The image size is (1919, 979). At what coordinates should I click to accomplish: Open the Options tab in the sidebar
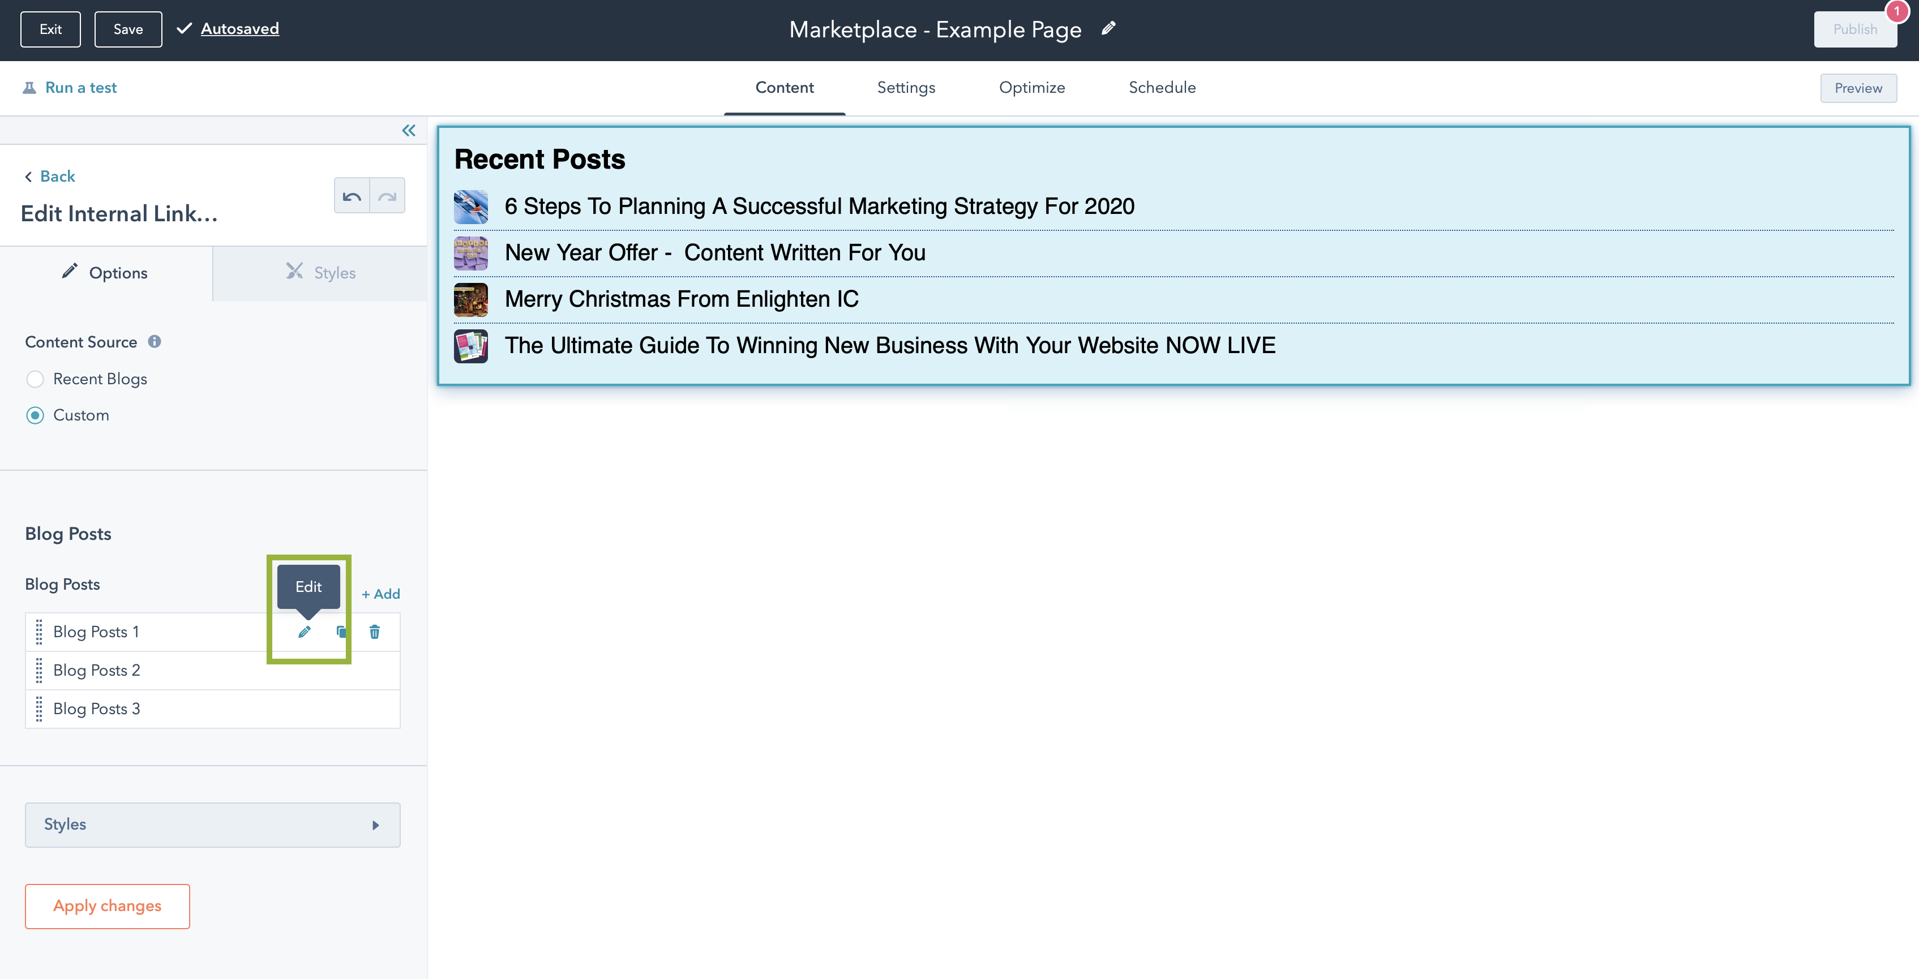pyautogui.click(x=106, y=273)
